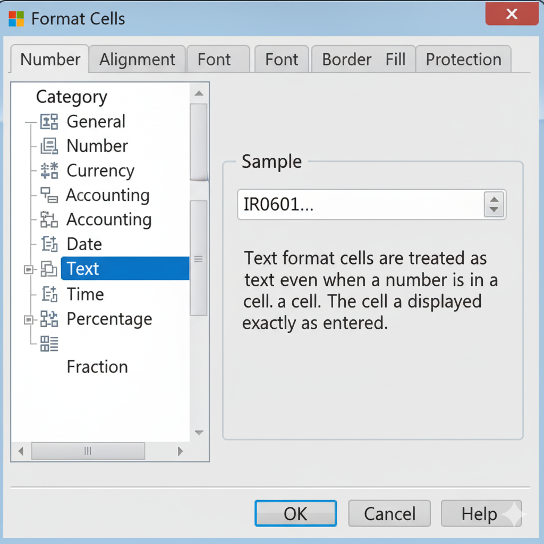The height and width of the screenshot is (544, 544).
Task: Select the Fraction category
Action: [97, 367]
